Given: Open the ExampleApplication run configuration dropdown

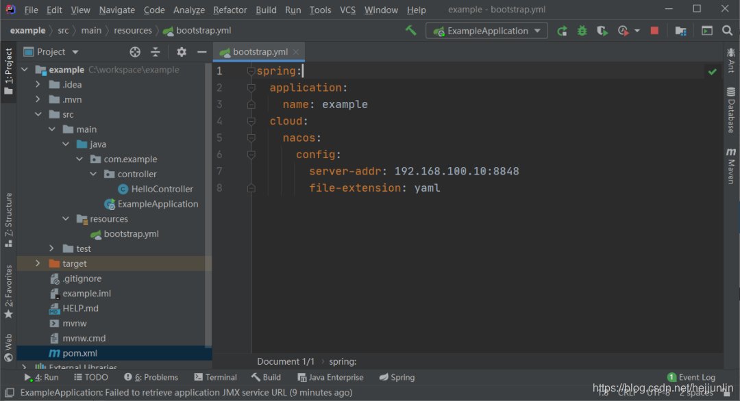Looking at the screenshot, I should 486,31.
